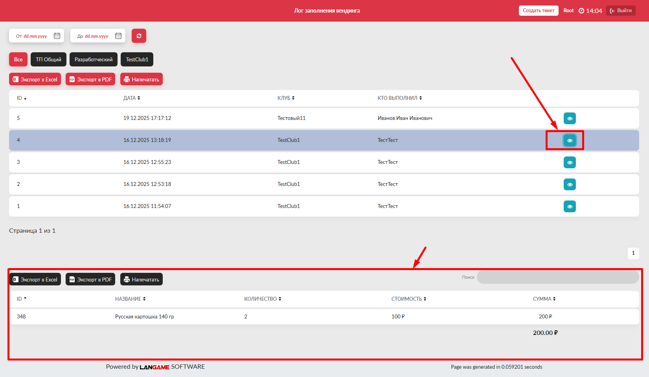Image resolution: width=649 pixels, height=377 pixels.
Task: Click the Выйти logout button
Action: point(621,11)
